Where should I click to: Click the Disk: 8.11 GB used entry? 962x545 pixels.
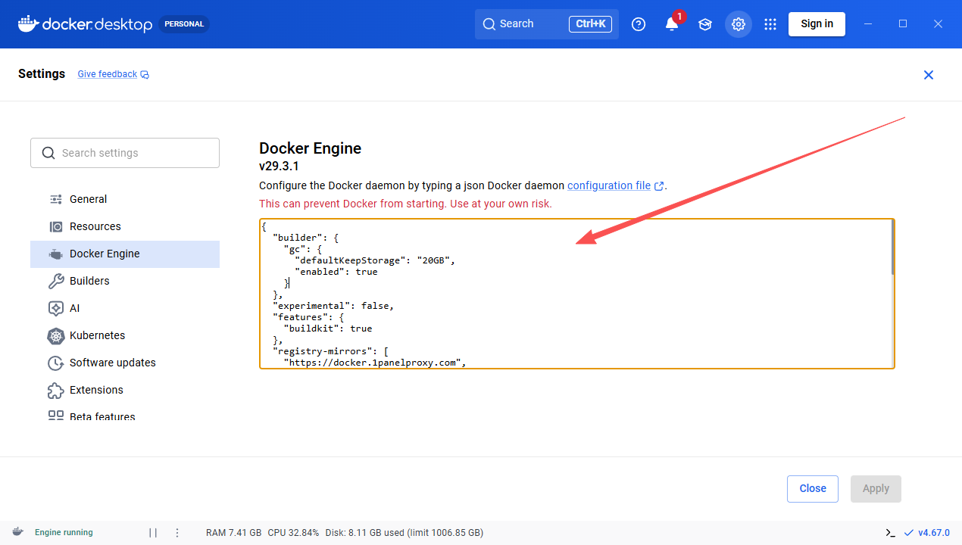pos(404,532)
